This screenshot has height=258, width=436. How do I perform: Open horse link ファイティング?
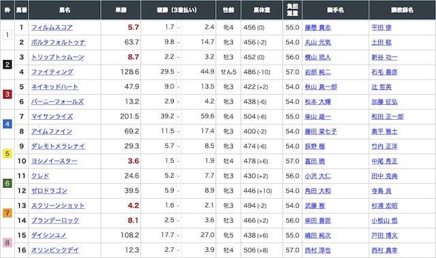coord(52,72)
